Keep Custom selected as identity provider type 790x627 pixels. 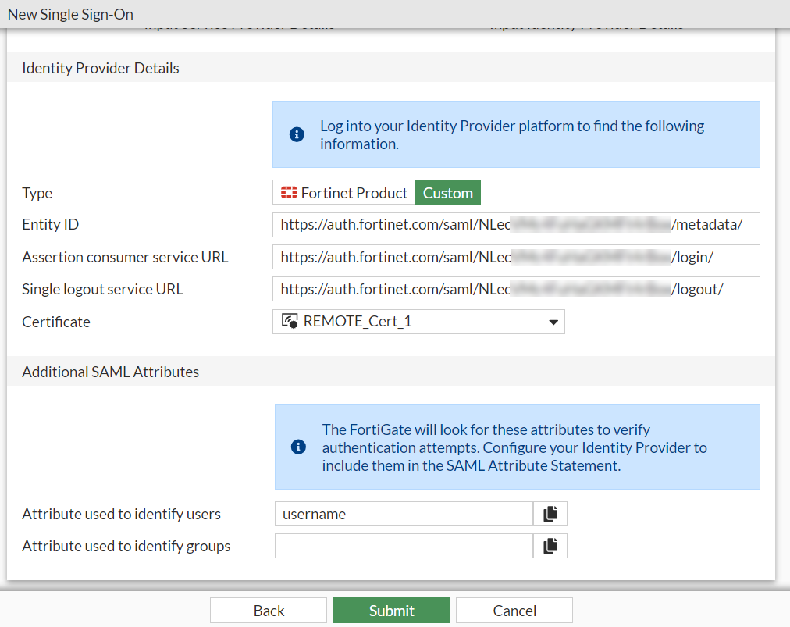click(447, 192)
